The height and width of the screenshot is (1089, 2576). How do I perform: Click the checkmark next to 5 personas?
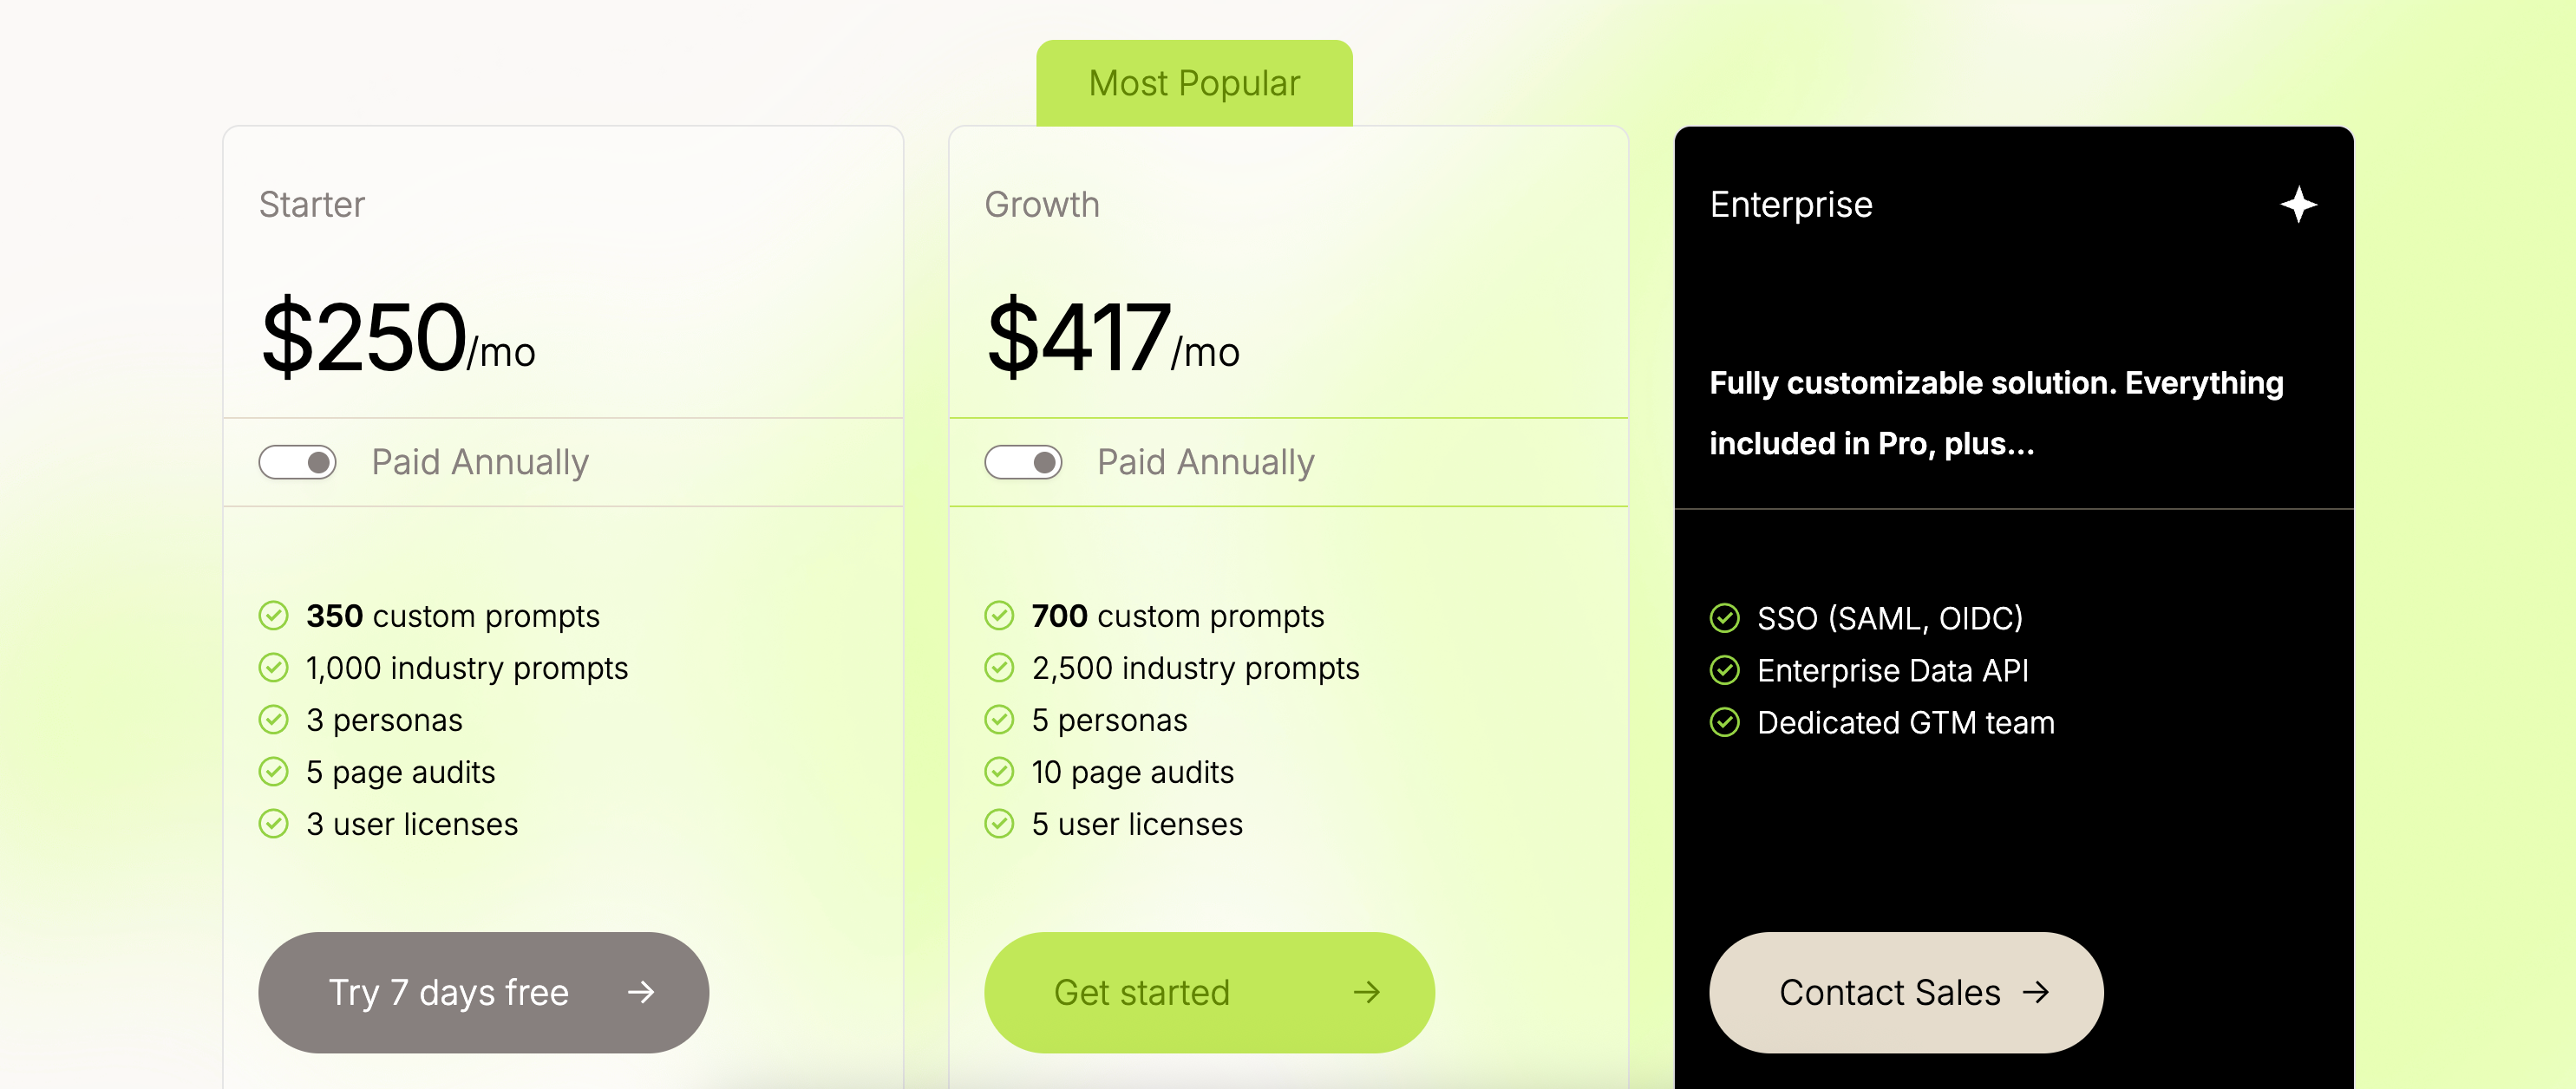coord(1000,719)
